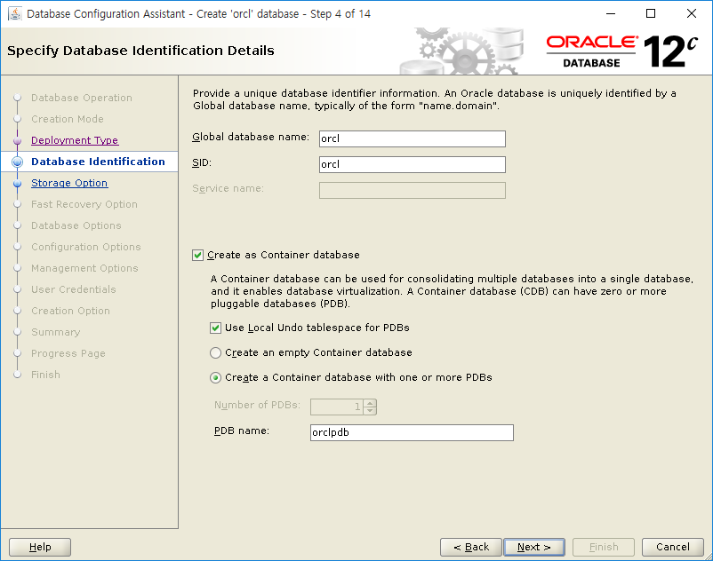
Task: Close the Database Configuration Assistant window
Action: tap(691, 13)
